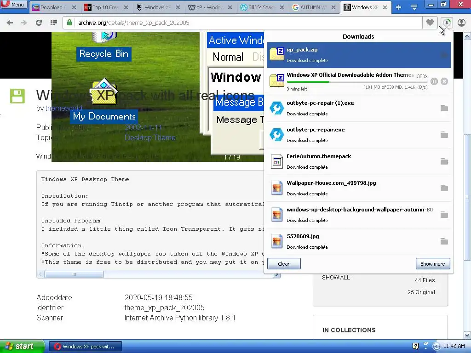Click the description box horizontal scrollbar thumb
The height and width of the screenshot is (353, 471).
(74, 274)
